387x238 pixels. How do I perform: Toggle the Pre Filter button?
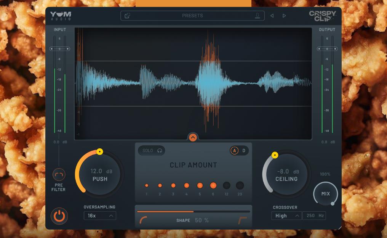coord(59,175)
